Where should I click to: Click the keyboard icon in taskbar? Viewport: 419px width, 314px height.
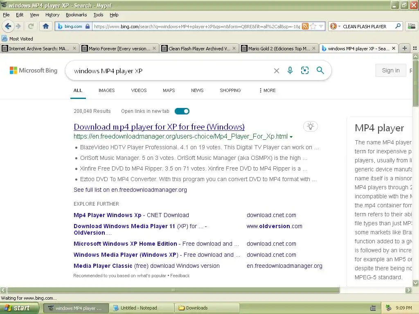[373, 308]
